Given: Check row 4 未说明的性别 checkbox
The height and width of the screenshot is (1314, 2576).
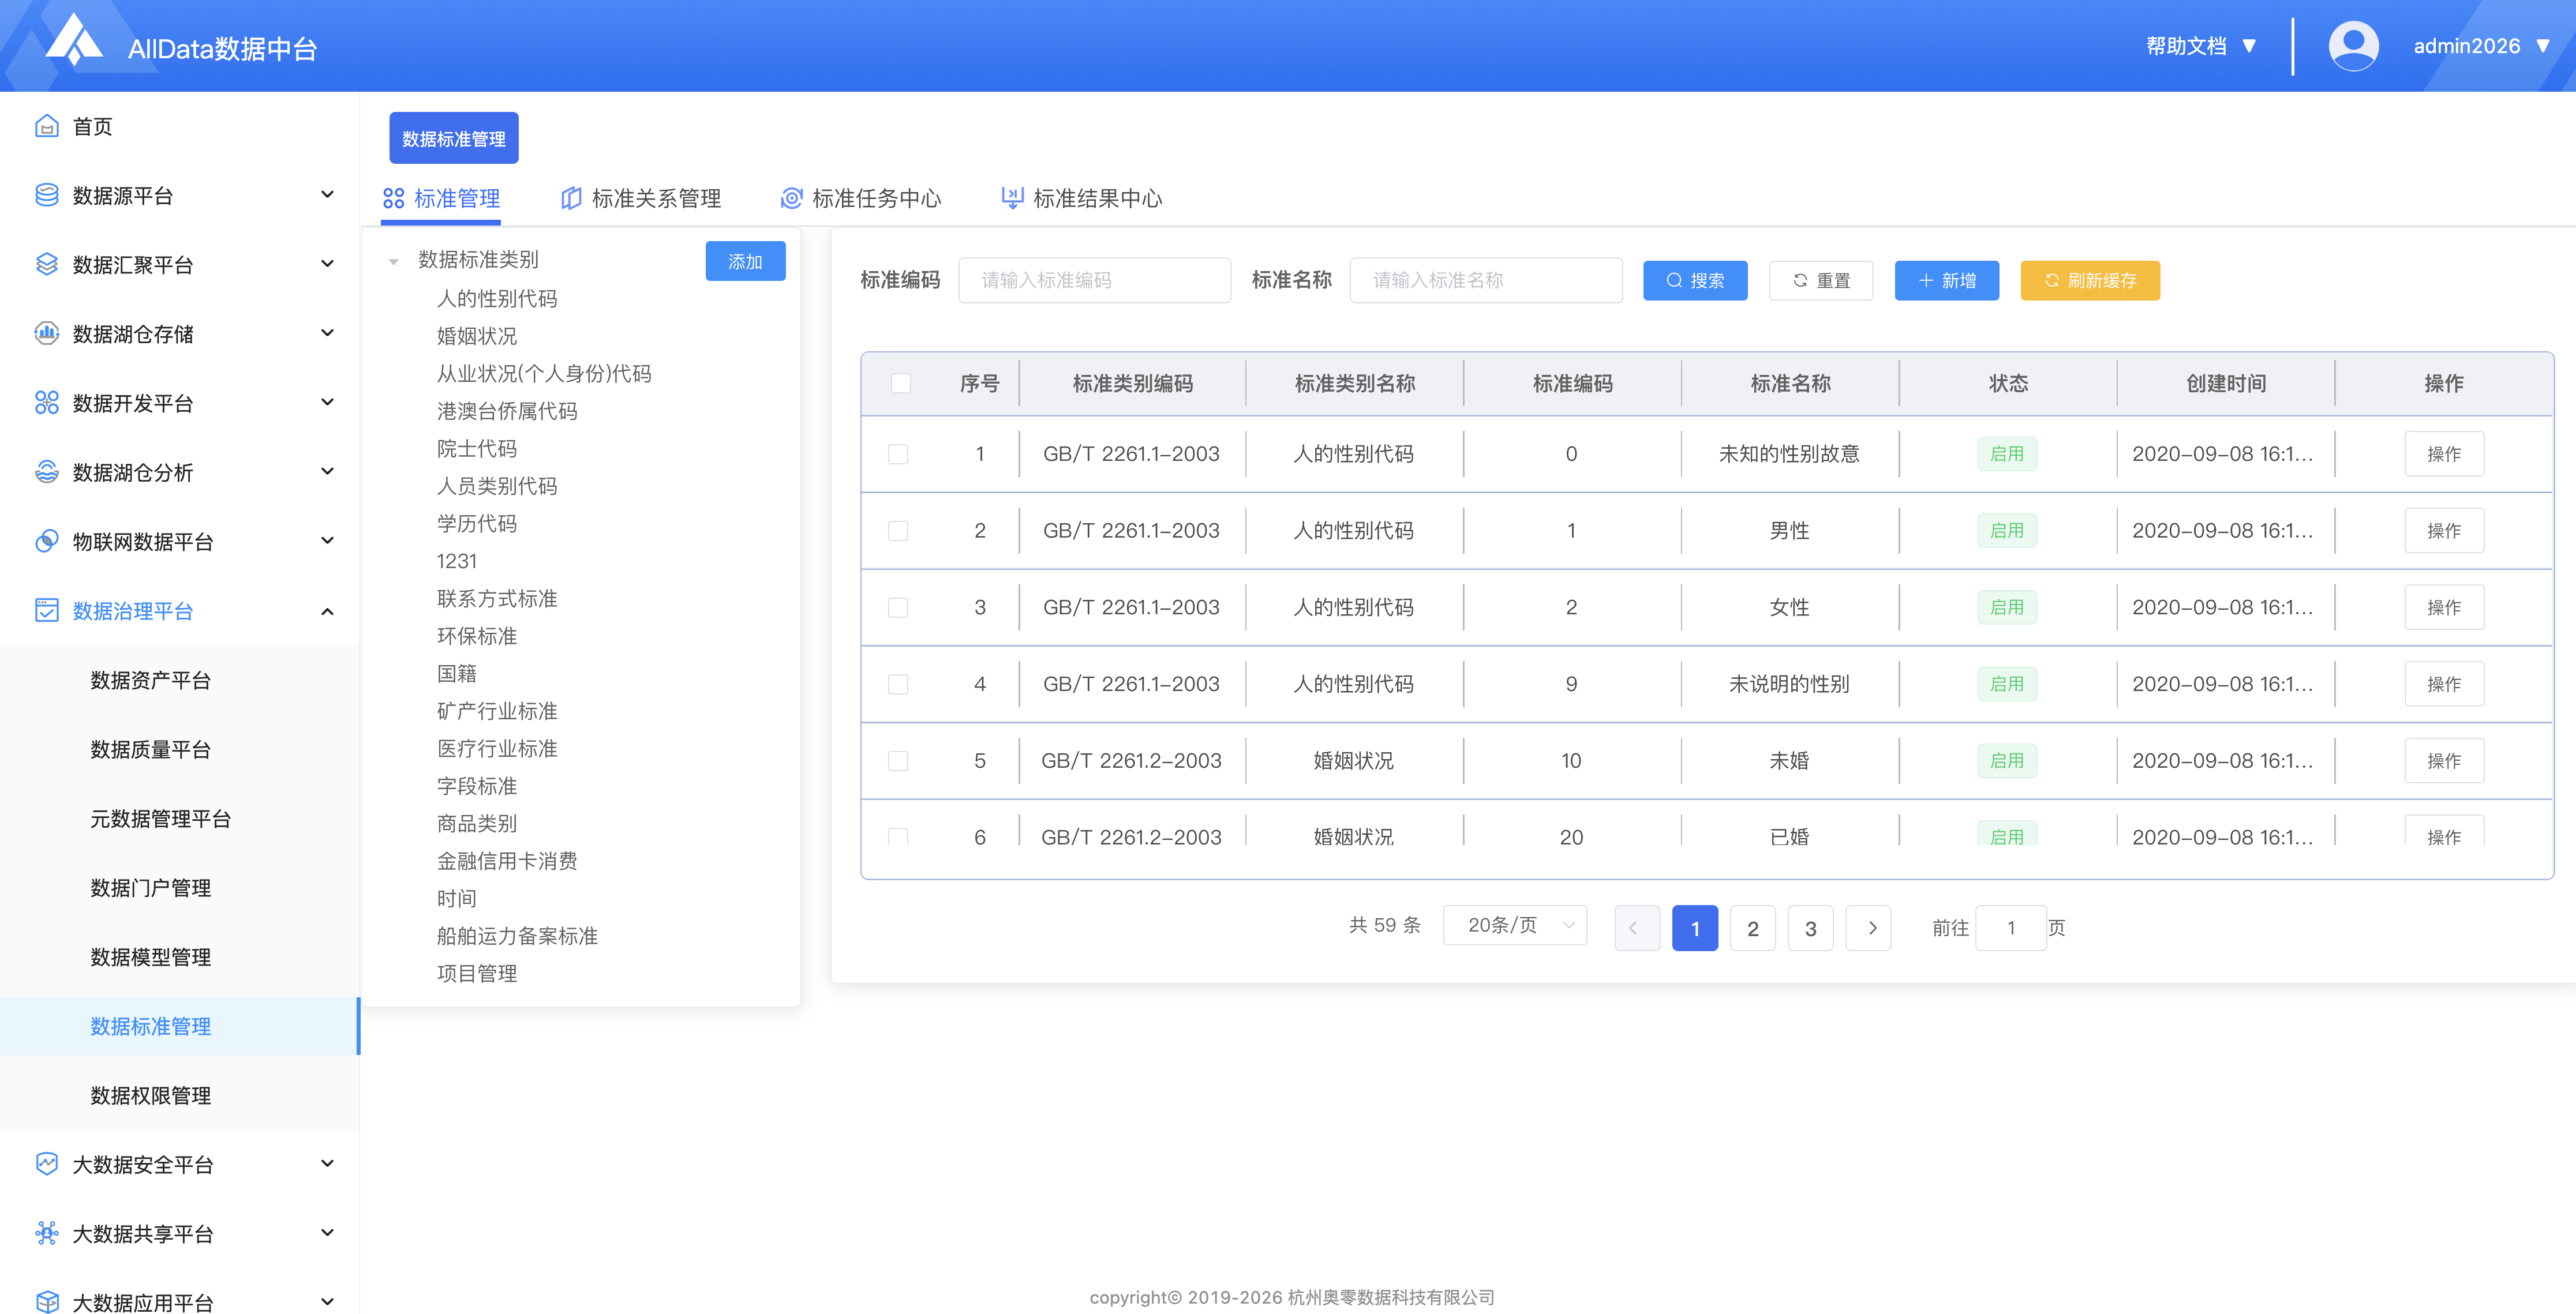Looking at the screenshot, I should tap(898, 685).
